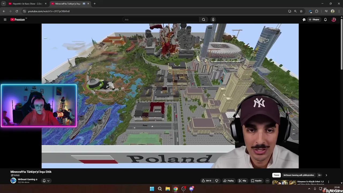Focus the Ara search field
The width and height of the screenshot is (343, 193).
[x=161, y=20]
